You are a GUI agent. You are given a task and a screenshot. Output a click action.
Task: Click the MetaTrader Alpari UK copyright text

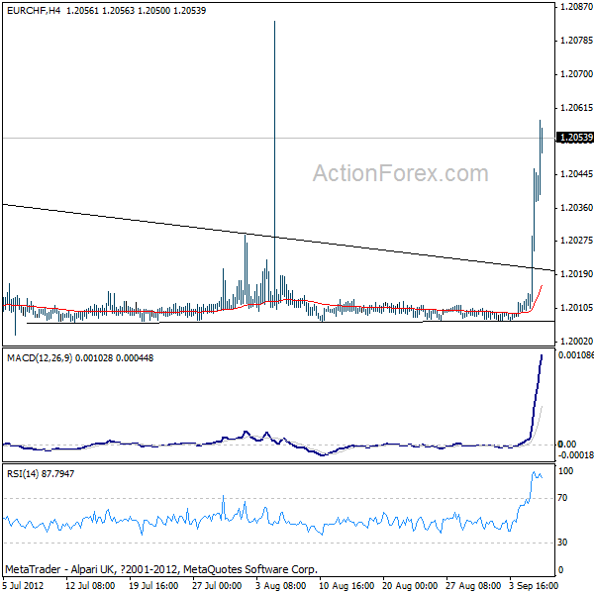point(161,569)
